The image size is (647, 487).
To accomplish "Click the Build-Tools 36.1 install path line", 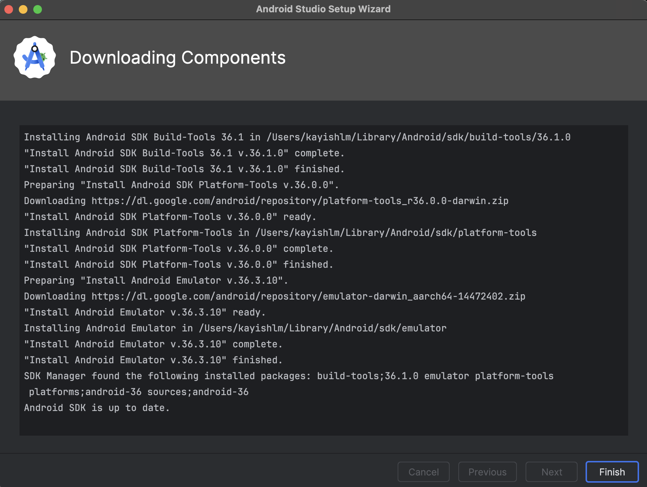I will 297,137.
